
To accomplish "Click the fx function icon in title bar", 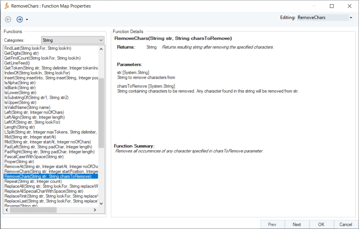I will tap(7, 6).
